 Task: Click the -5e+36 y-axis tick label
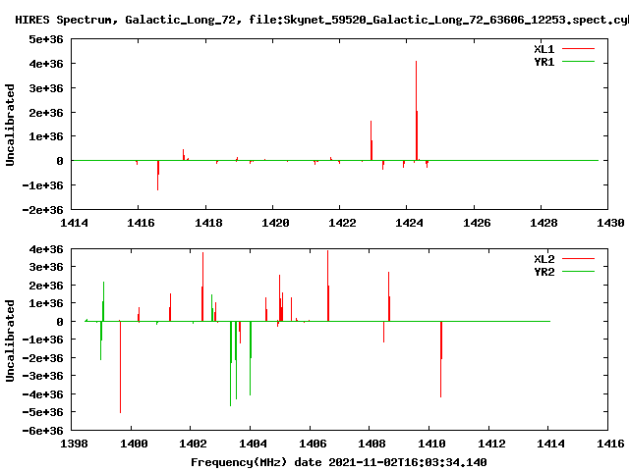(x=42, y=412)
